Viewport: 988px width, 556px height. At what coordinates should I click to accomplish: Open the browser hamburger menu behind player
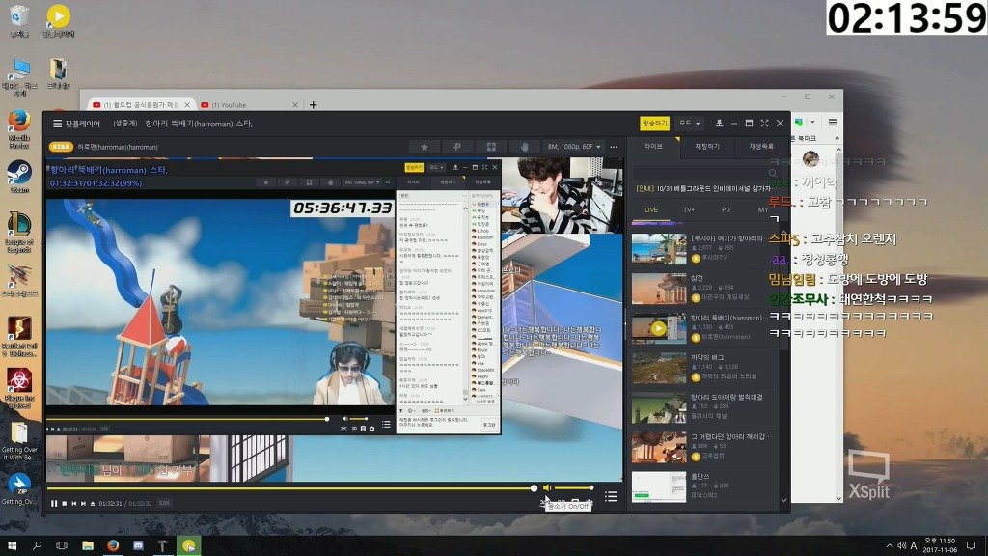(x=833, y=123)
